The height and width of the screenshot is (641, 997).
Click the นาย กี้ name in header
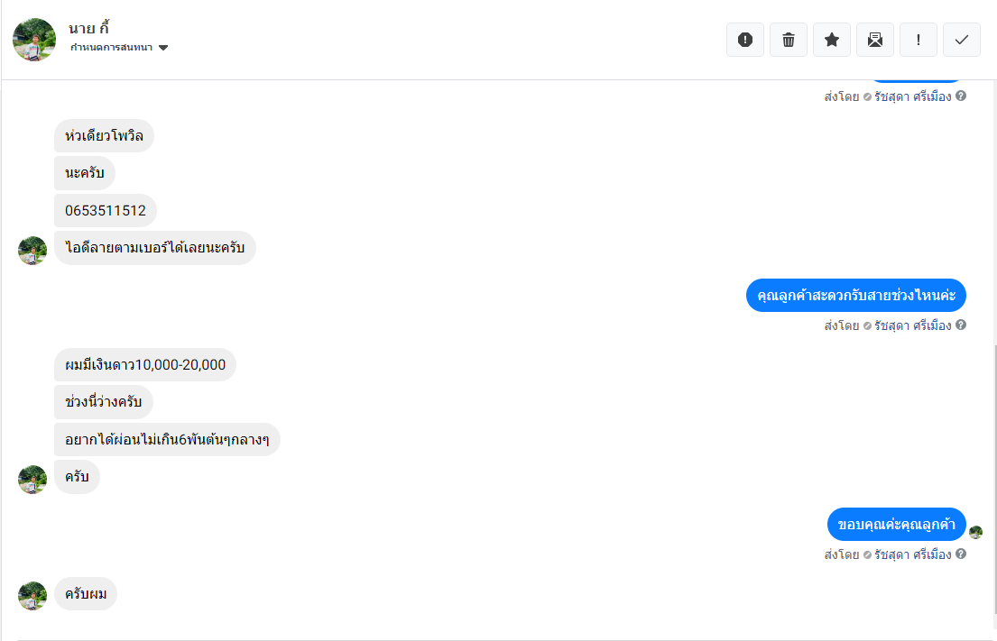coord(88,28)
